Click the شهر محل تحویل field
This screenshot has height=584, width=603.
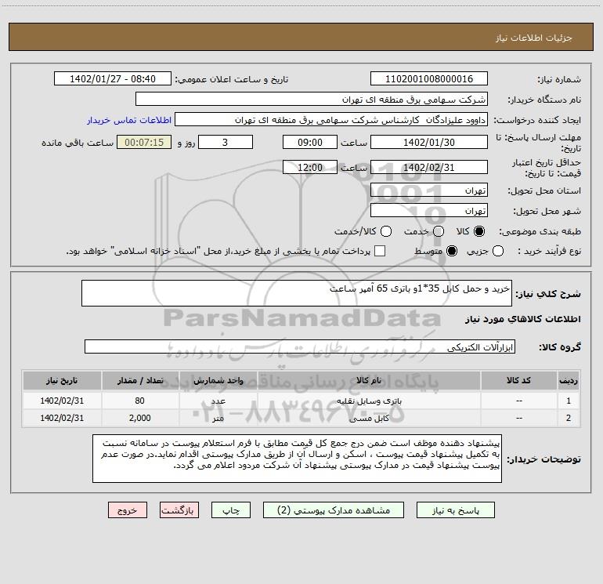[x=429, y=210]
